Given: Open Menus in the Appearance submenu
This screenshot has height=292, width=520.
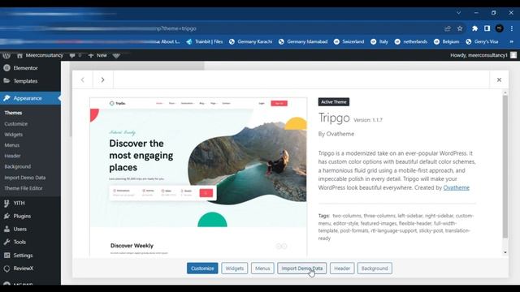Looking at the screenshot, I should (12, 145).
